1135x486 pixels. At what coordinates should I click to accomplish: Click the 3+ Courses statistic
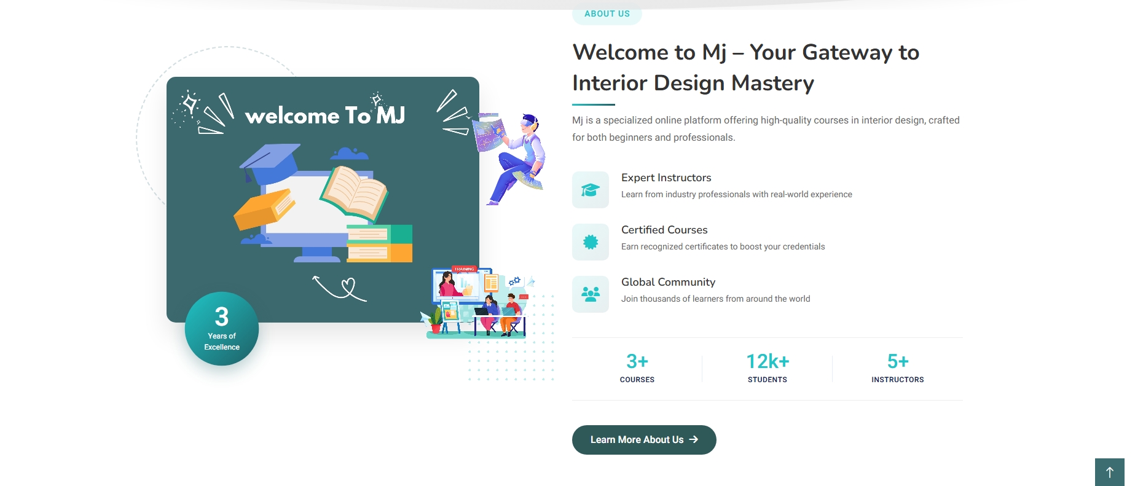pyautogui.click(x=637, y=368)
